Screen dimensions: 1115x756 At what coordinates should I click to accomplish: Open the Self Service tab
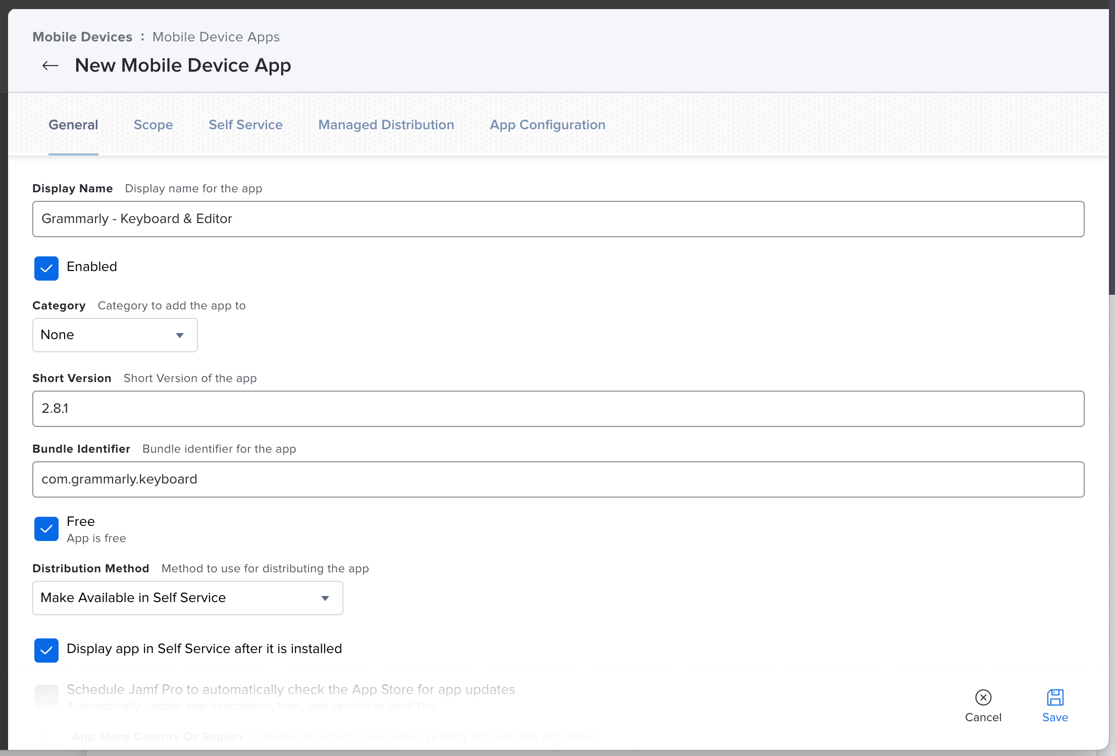245,125
